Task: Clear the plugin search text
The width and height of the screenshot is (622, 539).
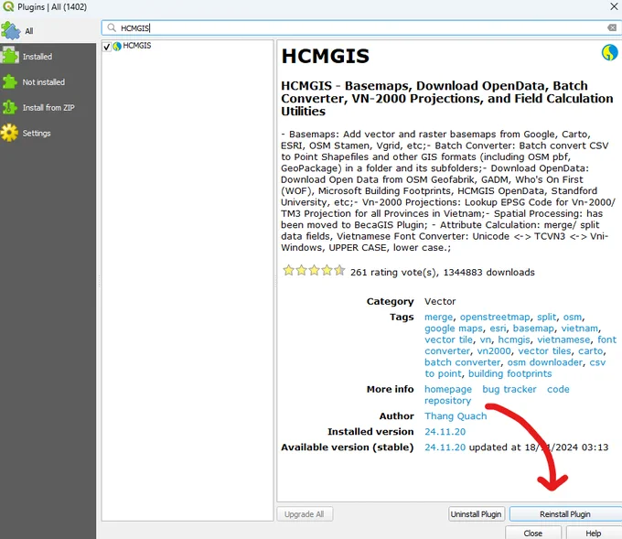Action: [612, 27]
